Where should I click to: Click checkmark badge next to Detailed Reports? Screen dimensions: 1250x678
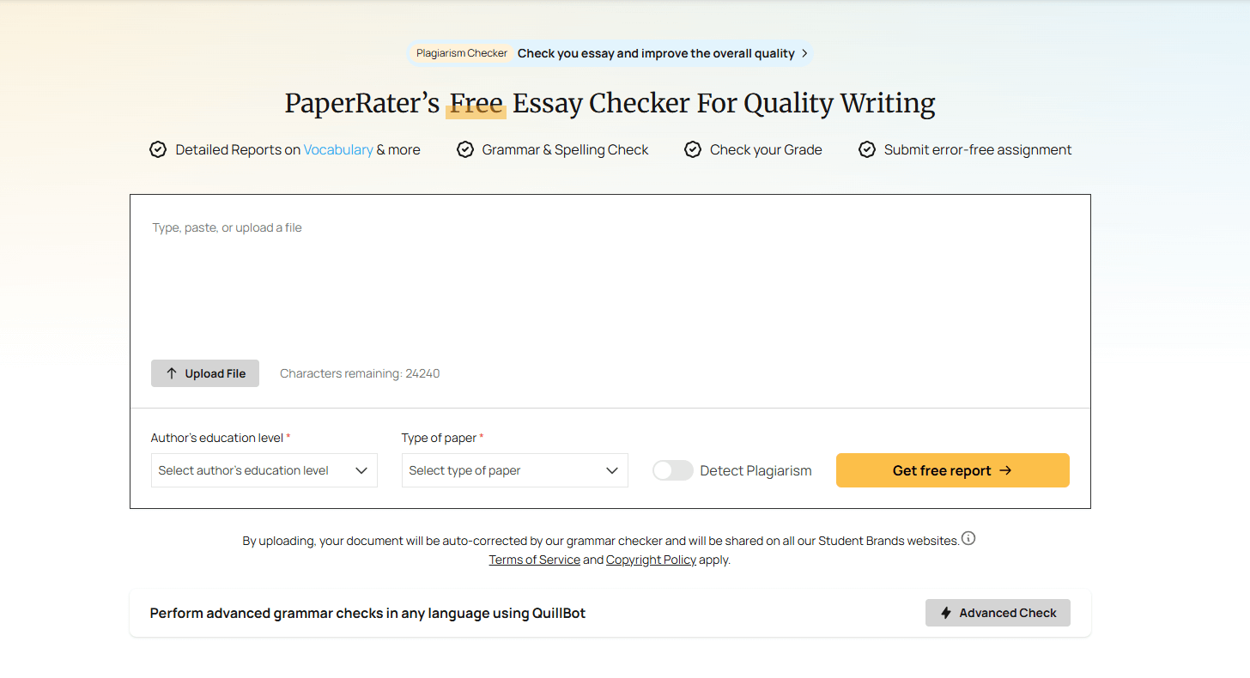[158, 150]
